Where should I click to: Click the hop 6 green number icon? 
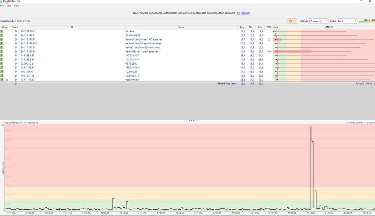[x=2, y=51]
